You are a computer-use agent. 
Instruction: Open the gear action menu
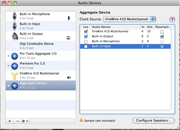25,121
